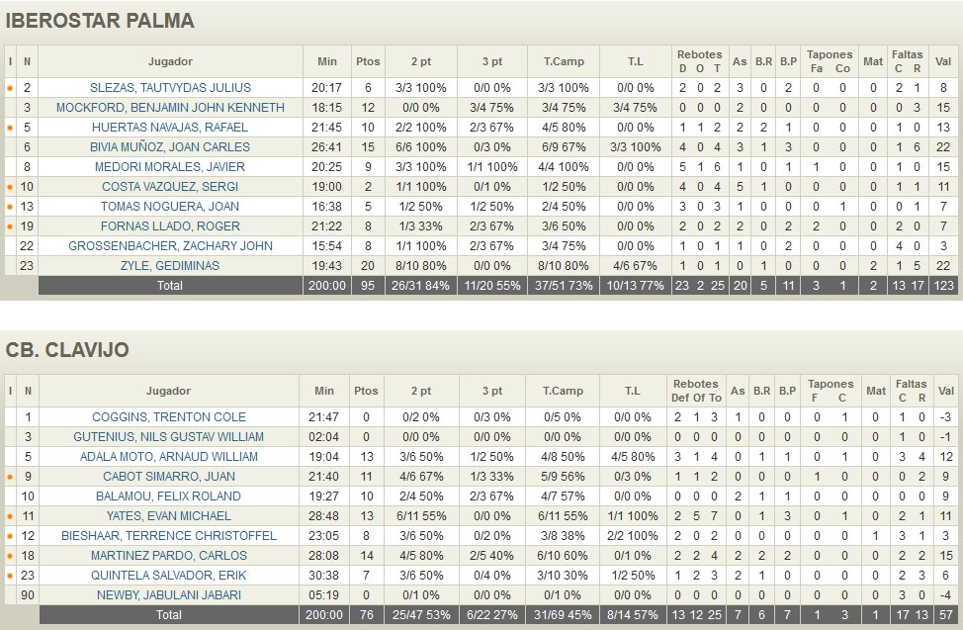This screenshot has width=963, height=631.
Task: Click BALAMOU, FELIX ROLAND name link
Action: [x=169, y=496]
